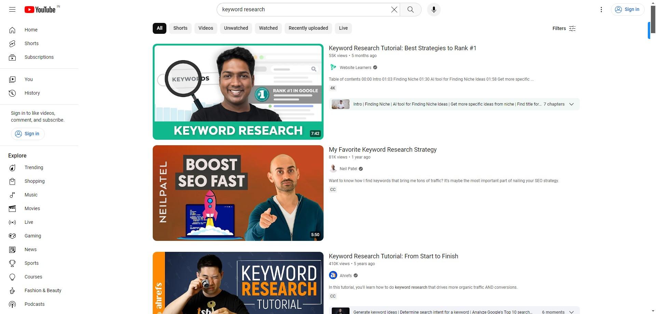Viewport: 656px width, 314px height.
Task: Open News under Explore
Action: click(39, 249)
